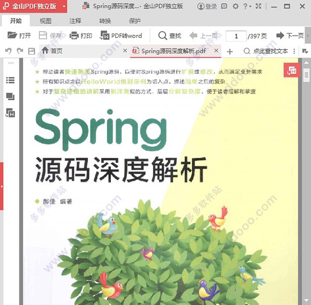Screen dimensions: 311x305
Task: Open the 金山PDF独立版 main menu dropdown
Action: click(x=64, y=6)
